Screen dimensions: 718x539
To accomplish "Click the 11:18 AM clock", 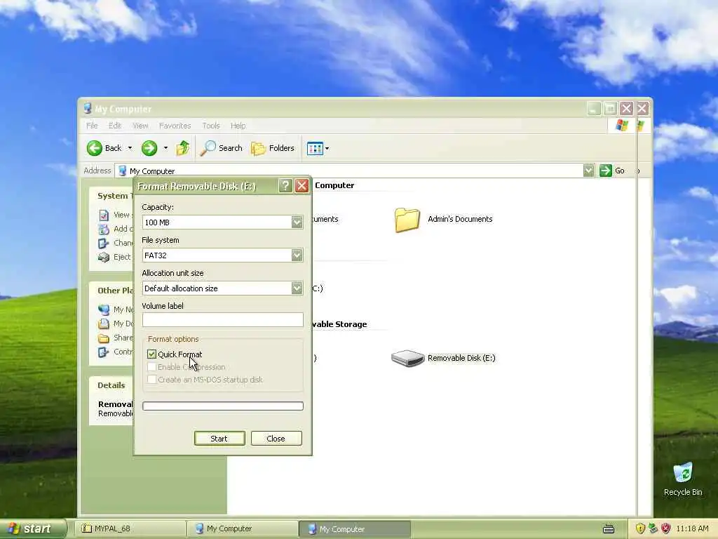I will tap(692, 528).
